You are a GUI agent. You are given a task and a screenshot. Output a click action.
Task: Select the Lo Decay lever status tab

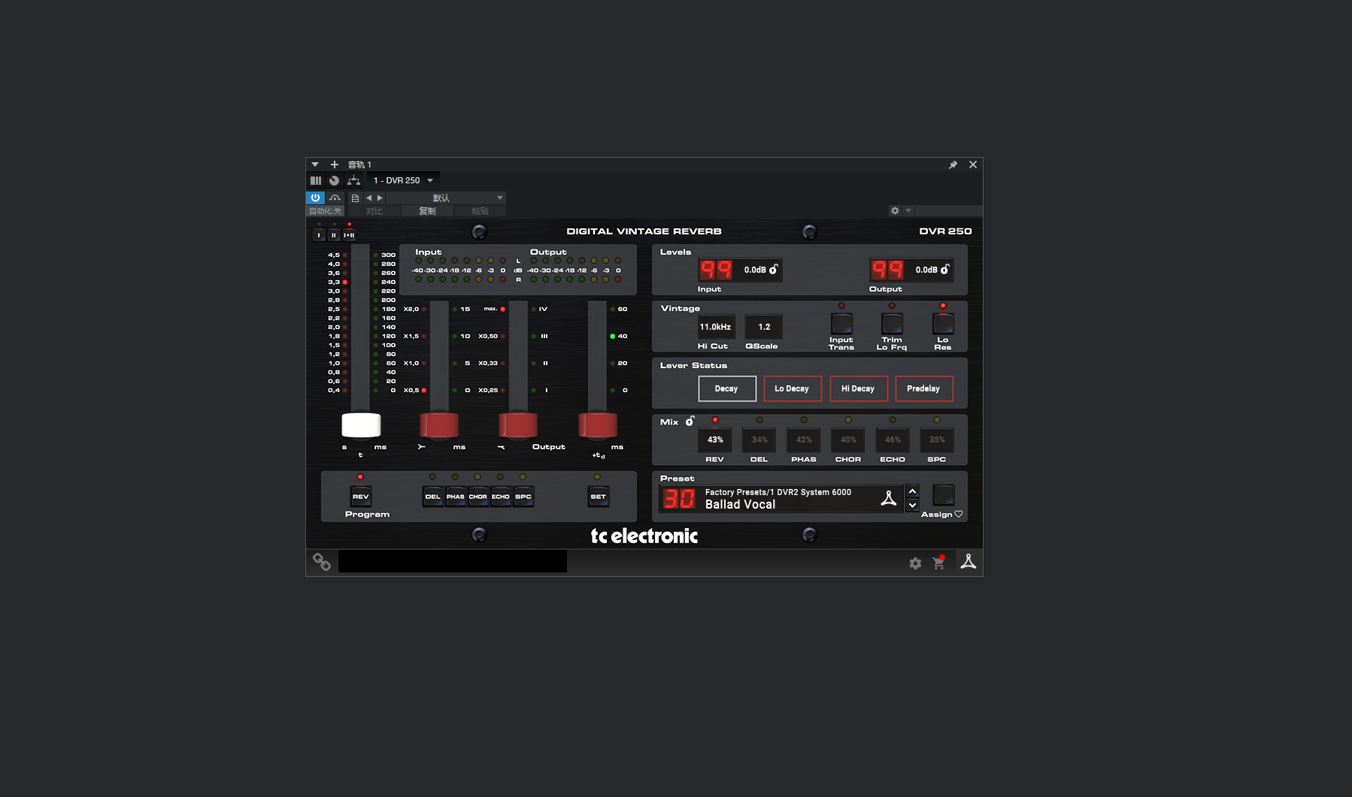point(792,388)
